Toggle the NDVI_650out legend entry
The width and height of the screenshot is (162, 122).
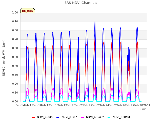(92, 117)
